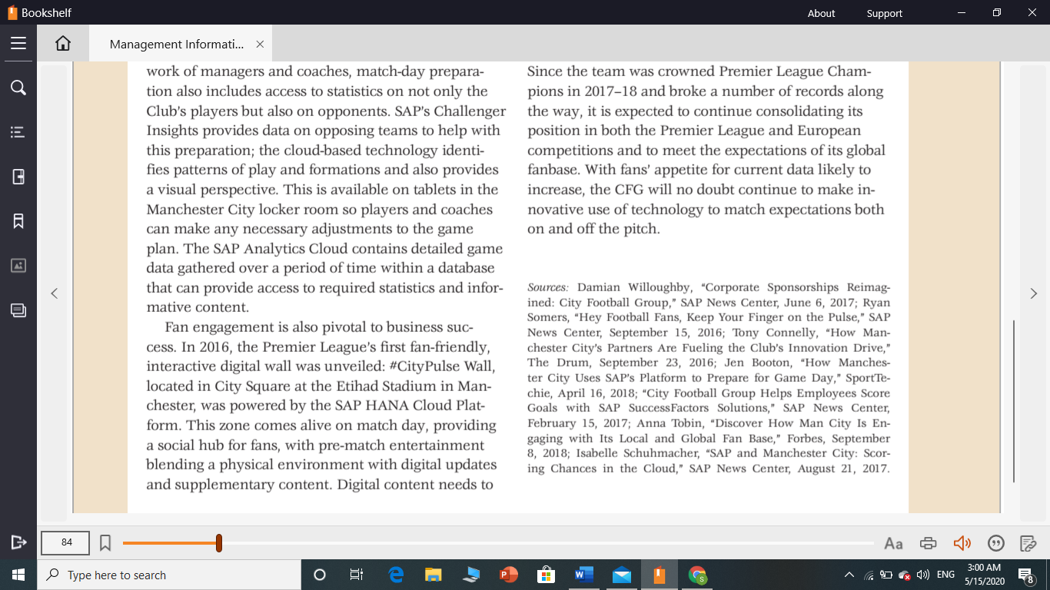Go to the Bookshelf home screen
This screenshot has width=1050, height=590.
point(62,43)
